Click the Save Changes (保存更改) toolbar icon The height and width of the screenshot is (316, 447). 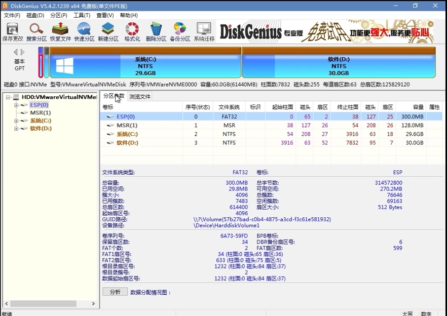[13, 31]
